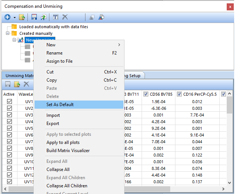Click the apply to all plots icon
Viewport: 236px width, 194px height.
coord(101,17)
